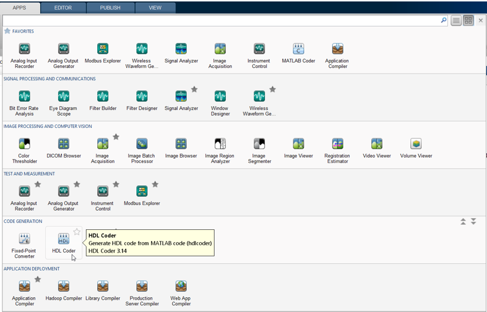
Task: Remove Instrument Control from favorites via star
Action: pyautogui.click(x=116, y=185)
